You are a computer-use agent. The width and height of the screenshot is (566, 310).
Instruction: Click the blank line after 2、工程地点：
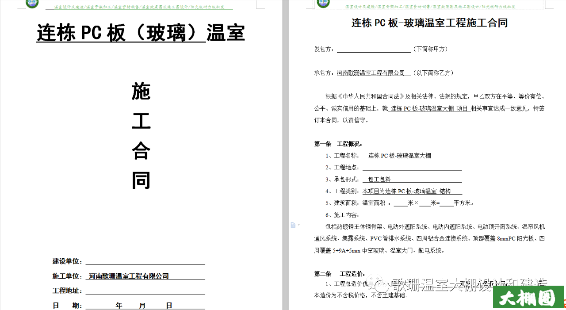click(x=412, y=168)
